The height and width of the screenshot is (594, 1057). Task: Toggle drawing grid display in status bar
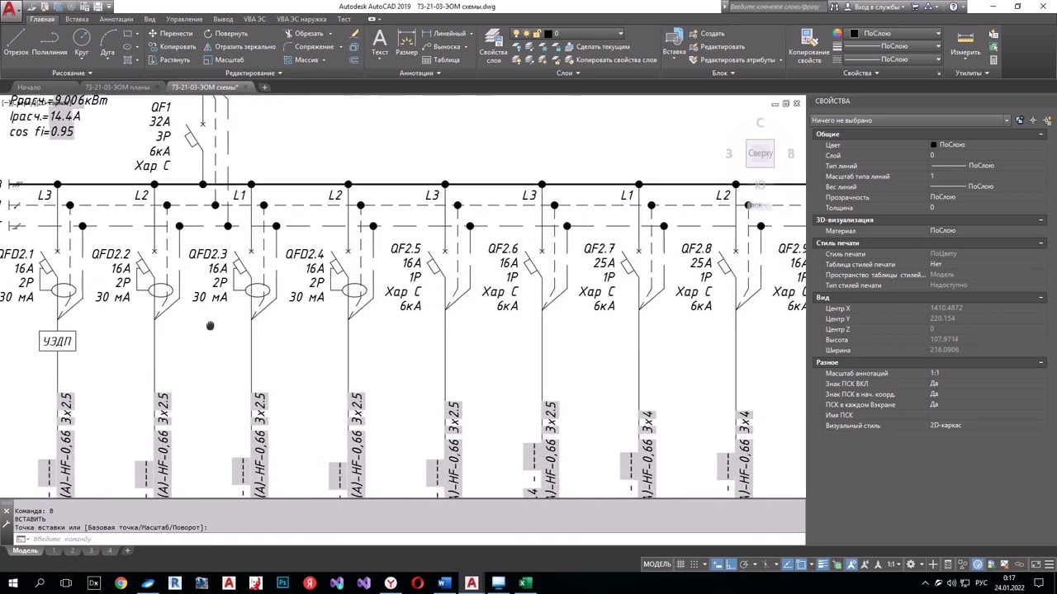[681, 564]
